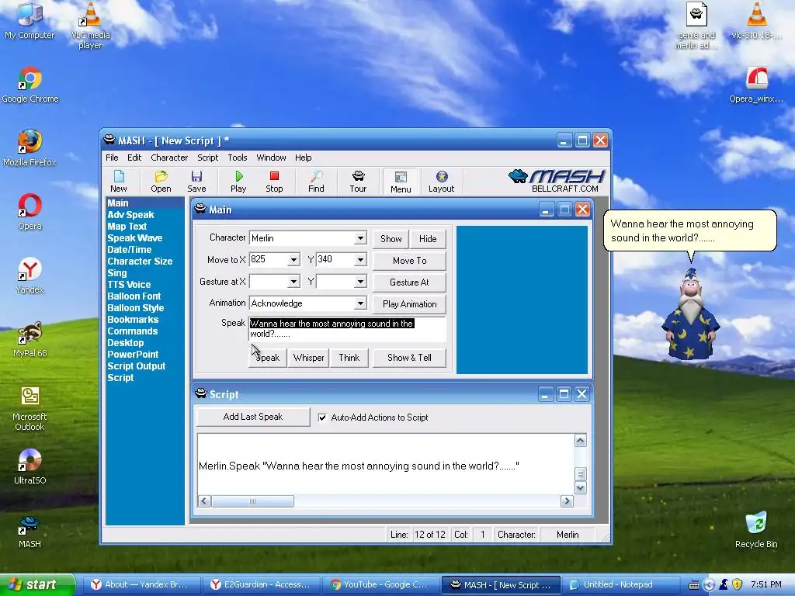This screenshot has height=596, width=795.
Task: Halt playback with the Stop icon
Action: coord(274,182)
